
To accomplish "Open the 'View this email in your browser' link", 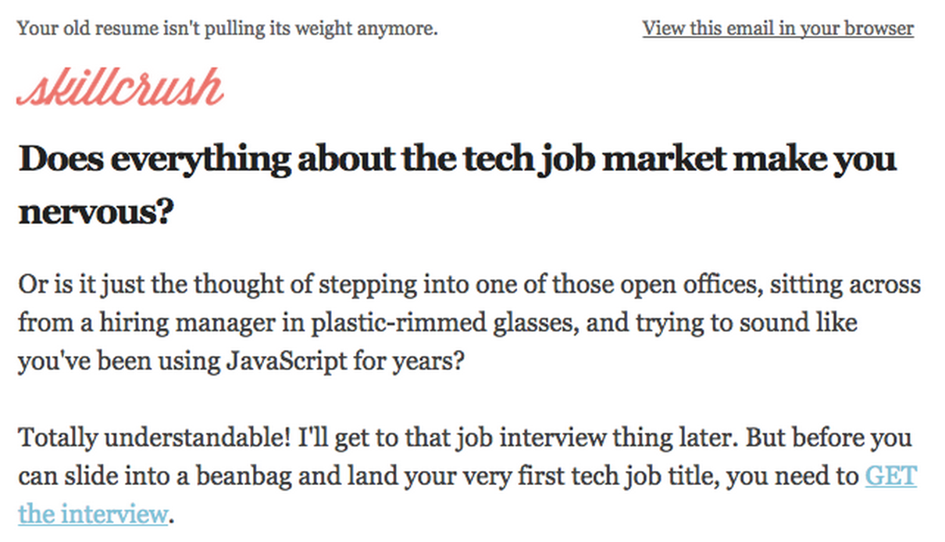I will click(x=778, y=29).
